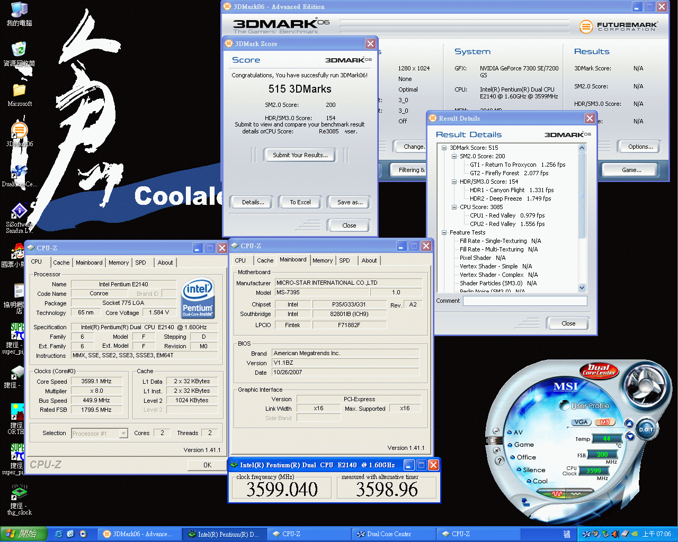Click the up arrow button in Dual Core Center

(629, 423)
